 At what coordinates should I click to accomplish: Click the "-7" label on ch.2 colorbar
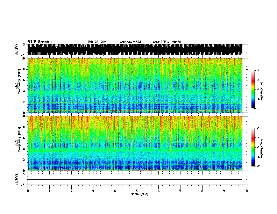coord(258,166)
